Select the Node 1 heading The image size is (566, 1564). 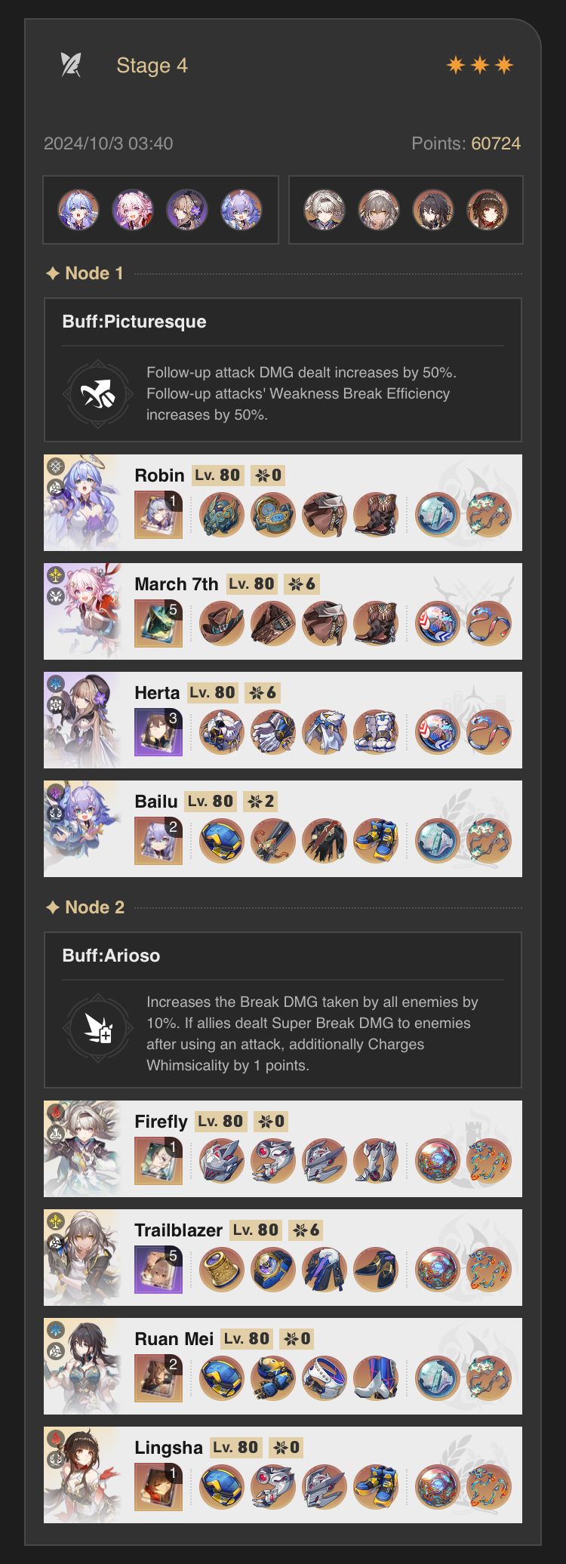click(x=85, y=273)
